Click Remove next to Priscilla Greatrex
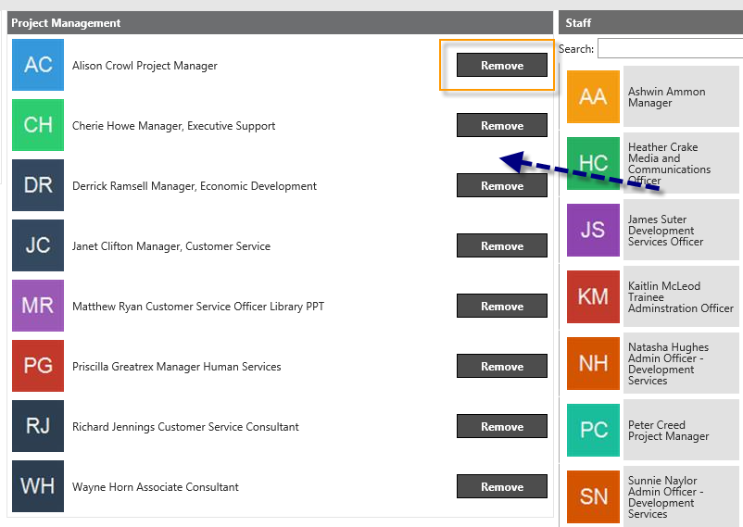The image size is (743, 527). pos(502,366)
